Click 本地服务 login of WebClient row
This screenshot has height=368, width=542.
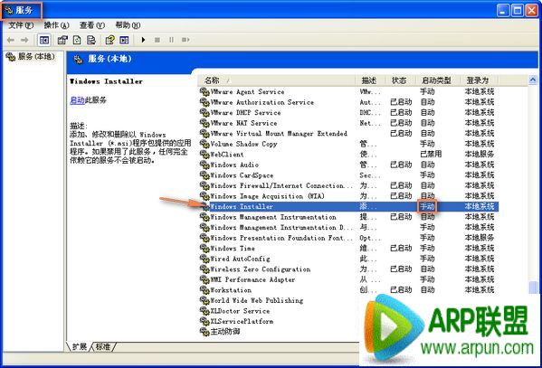pyautogui.click(x=479, y=155)
